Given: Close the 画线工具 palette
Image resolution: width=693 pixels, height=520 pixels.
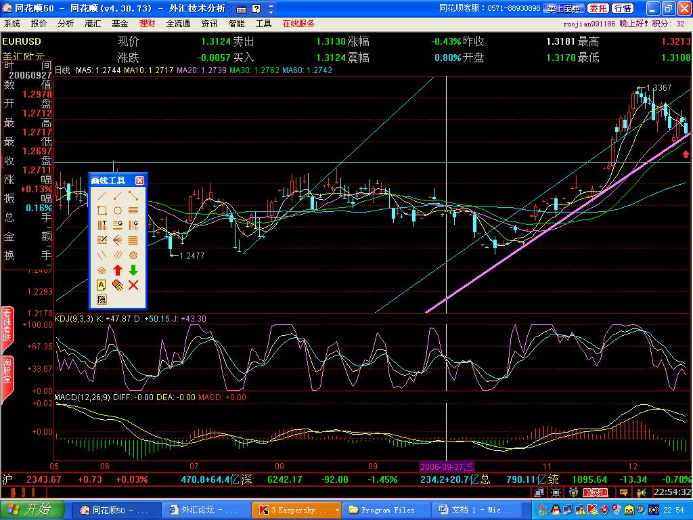Looking at the screenshot, I should (x=139, y=180).
